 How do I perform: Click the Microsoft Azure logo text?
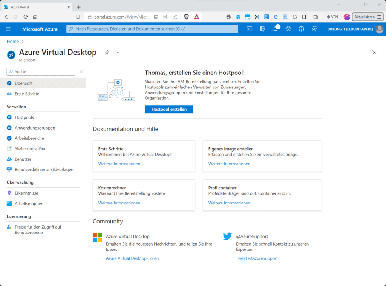click(40, 29)
